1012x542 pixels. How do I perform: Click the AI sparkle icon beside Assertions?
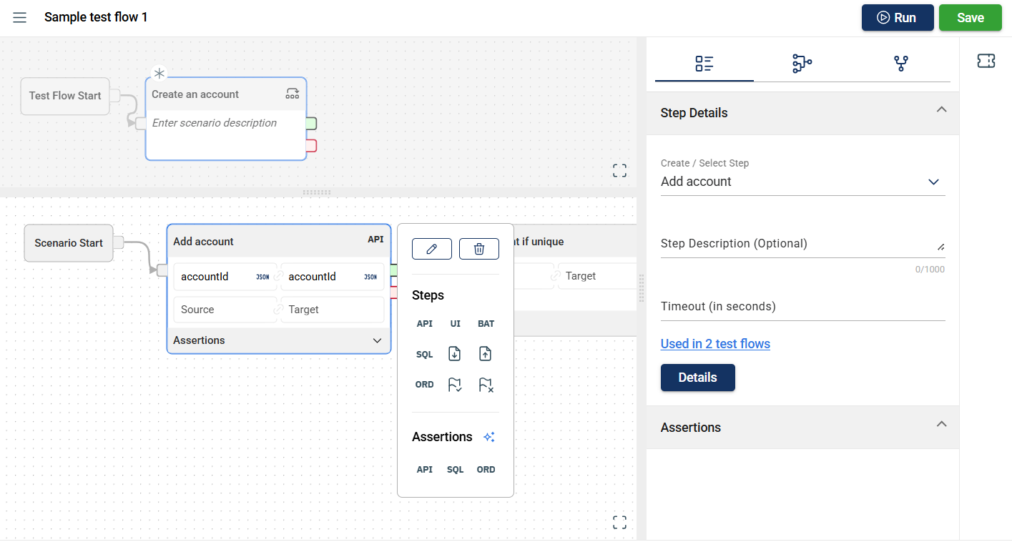pos(489,437)
